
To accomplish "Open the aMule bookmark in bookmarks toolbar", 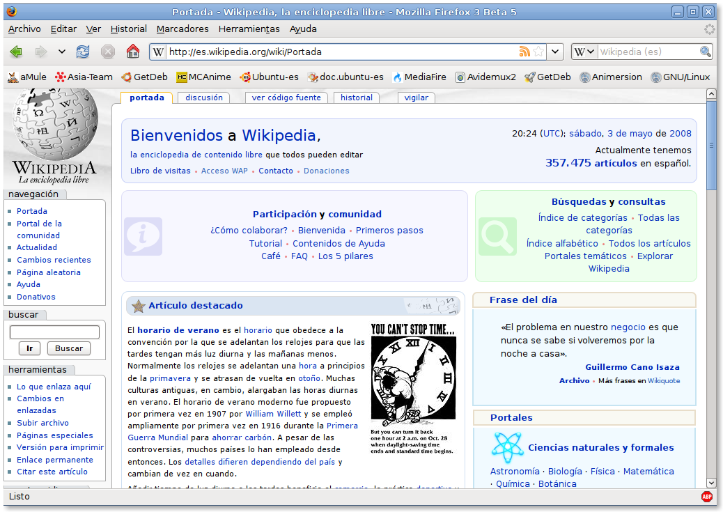I will point(27,77).
